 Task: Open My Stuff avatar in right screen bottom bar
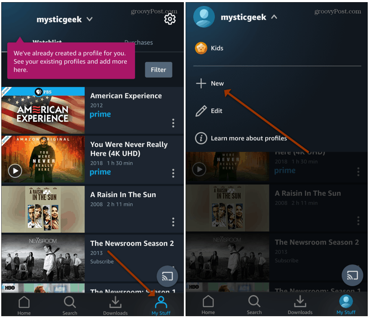point(346,301)
